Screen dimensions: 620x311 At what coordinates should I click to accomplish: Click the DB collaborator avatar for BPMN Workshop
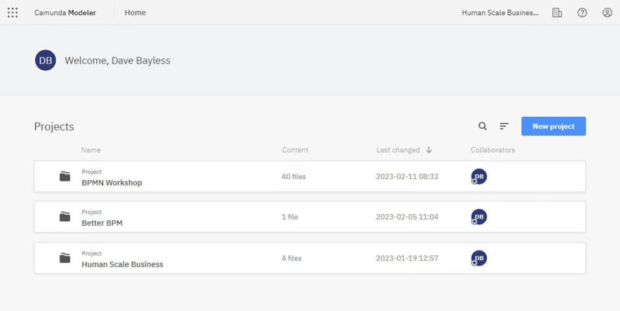pyautogui.click(x=479, y=177)
